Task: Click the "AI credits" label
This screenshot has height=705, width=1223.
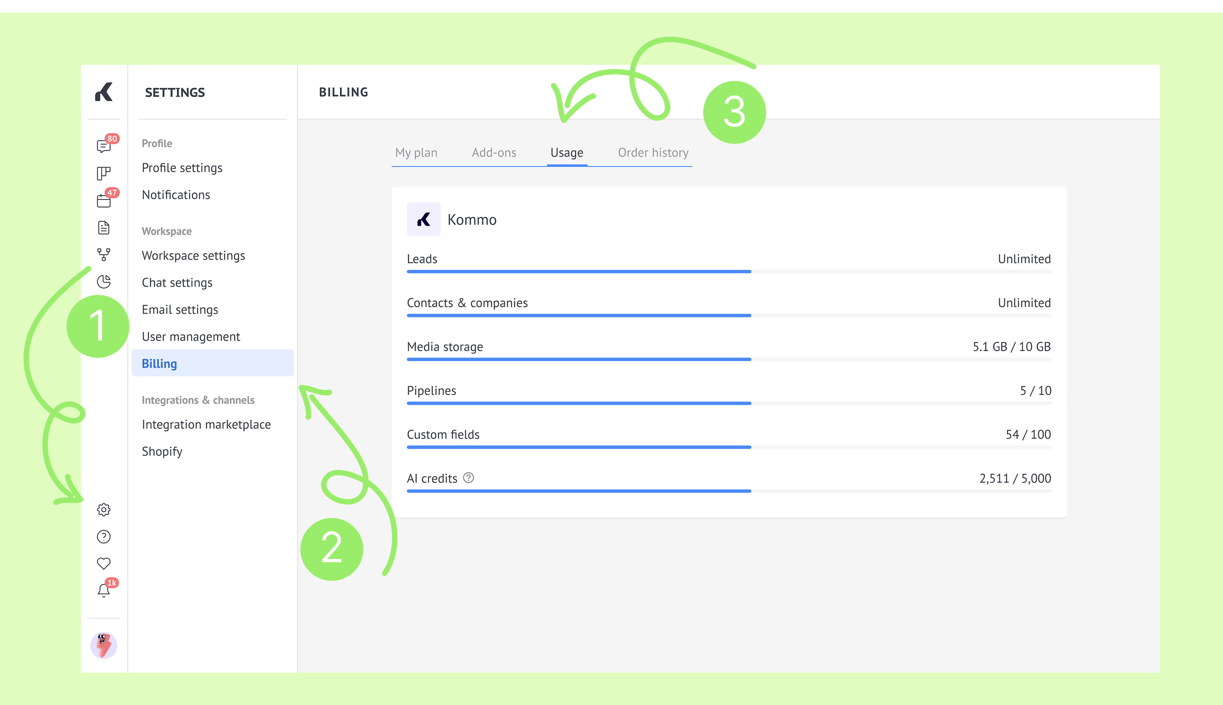Action: [x=432, y=478]
